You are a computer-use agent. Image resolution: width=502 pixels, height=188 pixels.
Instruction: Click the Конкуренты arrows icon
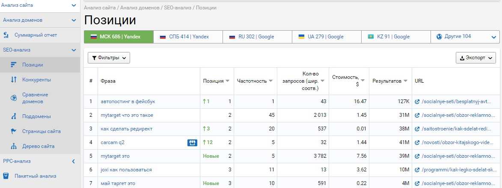13,80
